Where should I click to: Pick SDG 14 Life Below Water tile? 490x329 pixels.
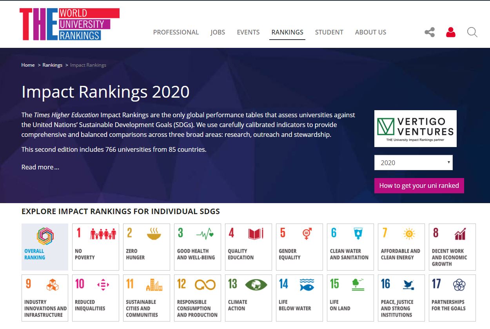299,298
